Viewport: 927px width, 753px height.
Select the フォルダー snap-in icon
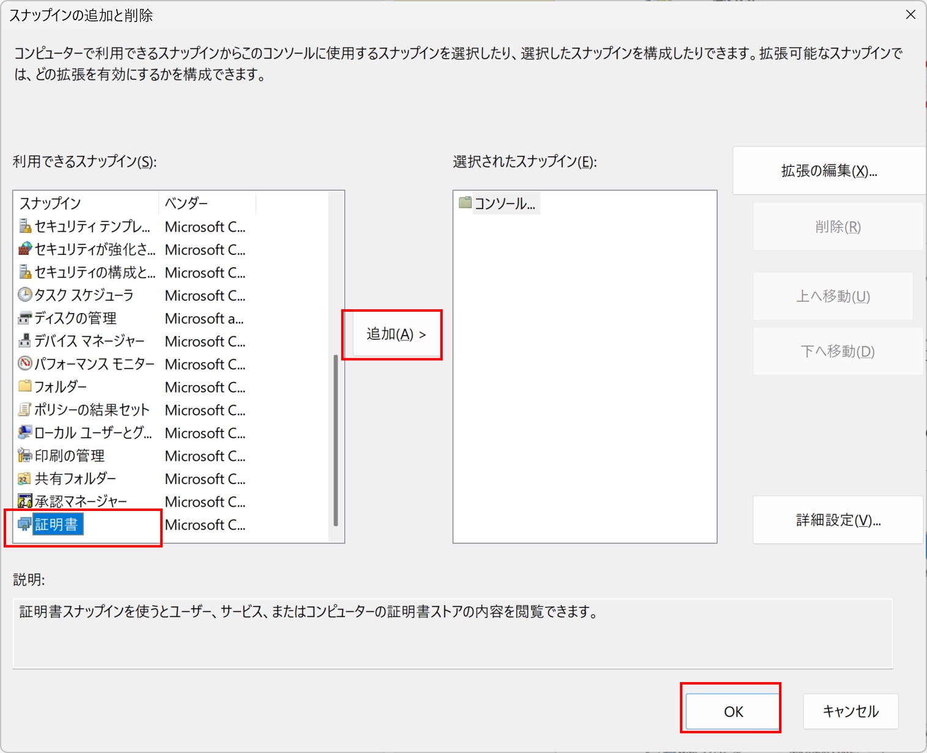(25, 387)
